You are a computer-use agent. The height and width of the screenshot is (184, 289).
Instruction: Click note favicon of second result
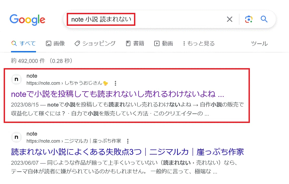coord(16,137)
